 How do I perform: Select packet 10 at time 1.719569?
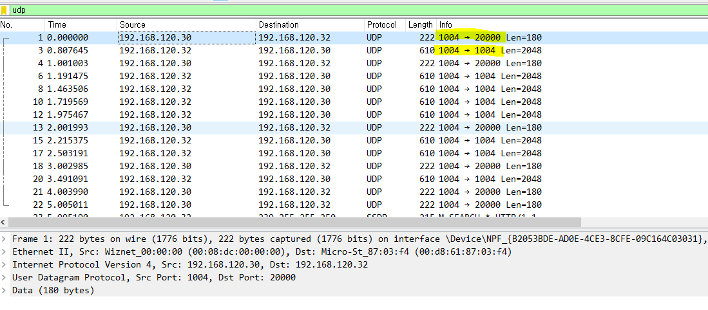pos(354,102)
